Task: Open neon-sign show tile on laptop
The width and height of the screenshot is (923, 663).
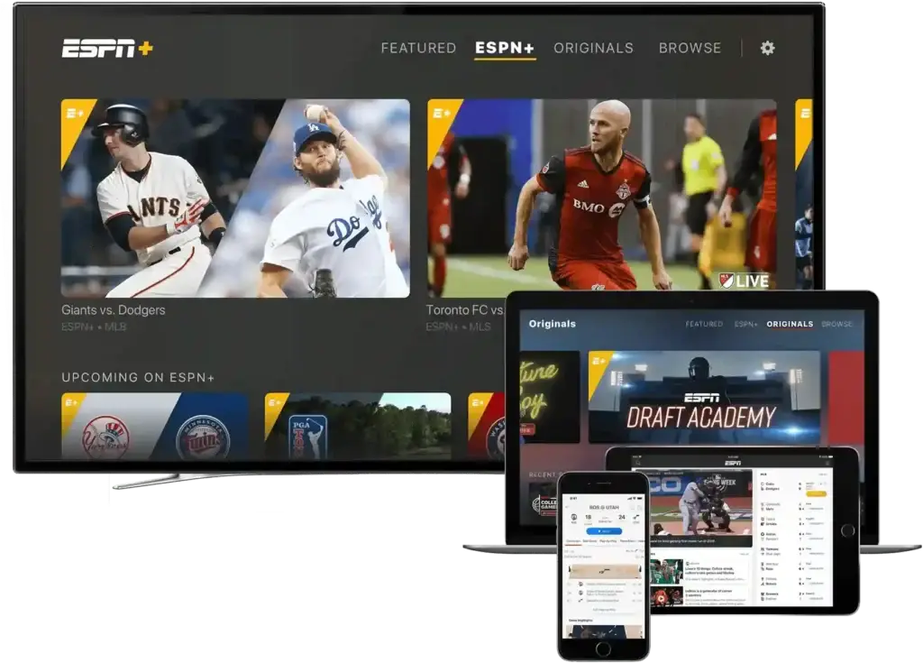Action: tap(550, 397)
